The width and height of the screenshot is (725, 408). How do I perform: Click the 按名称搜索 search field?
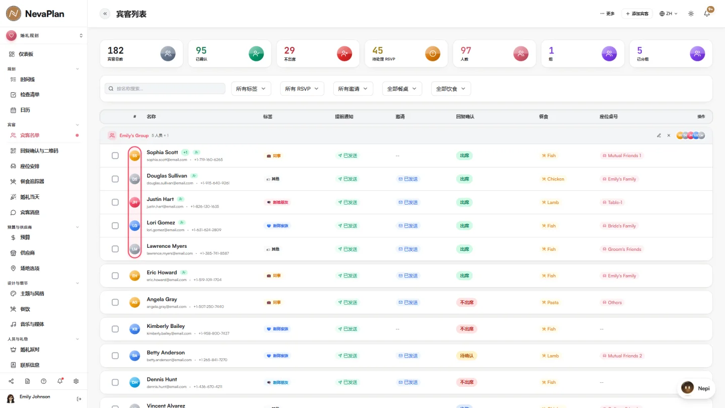coord(165,89)
